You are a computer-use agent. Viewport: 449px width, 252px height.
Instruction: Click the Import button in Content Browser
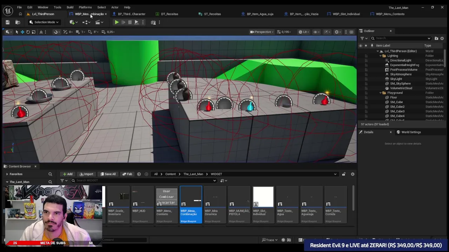[x=86, y=174]
